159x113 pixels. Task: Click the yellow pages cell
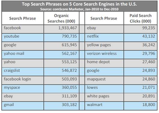(x=104, y=46)
